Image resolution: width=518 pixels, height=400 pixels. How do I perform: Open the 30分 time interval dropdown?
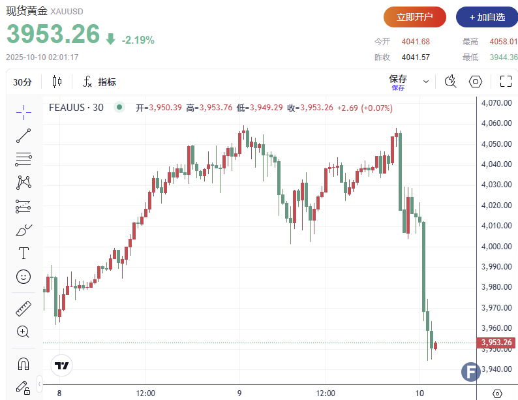pos(22,82)
